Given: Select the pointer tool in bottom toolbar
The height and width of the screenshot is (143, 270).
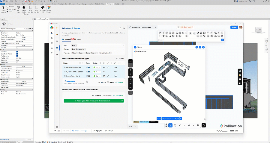Looking at the screenshot, I should [x=170, y=125].
